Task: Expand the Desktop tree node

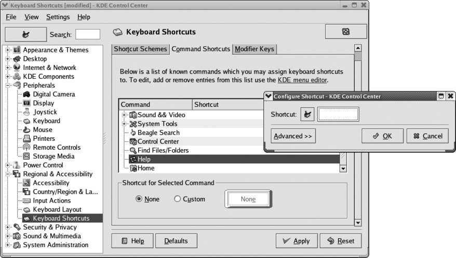Action: pyautogui.click(x=8, y=59)
